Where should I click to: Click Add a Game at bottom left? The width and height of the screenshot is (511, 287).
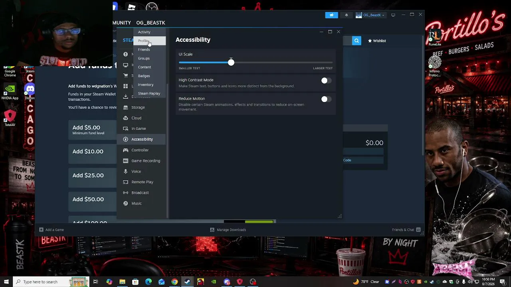[51, 230]
